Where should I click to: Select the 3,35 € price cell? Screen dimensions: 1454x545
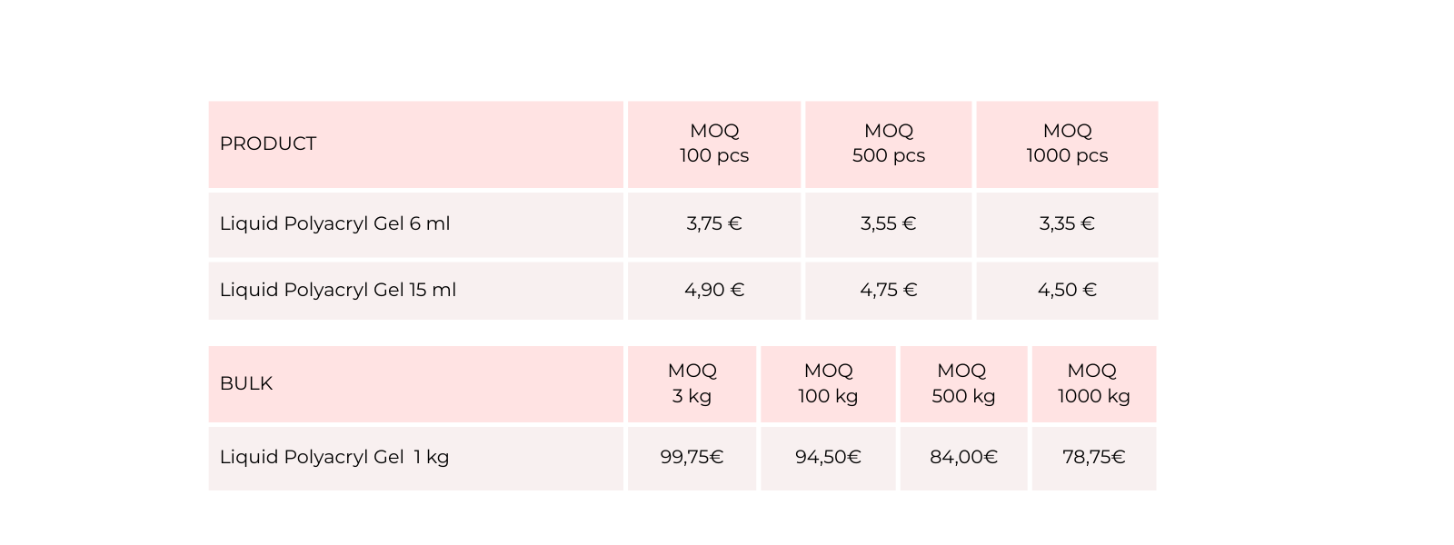[1067, 223]
